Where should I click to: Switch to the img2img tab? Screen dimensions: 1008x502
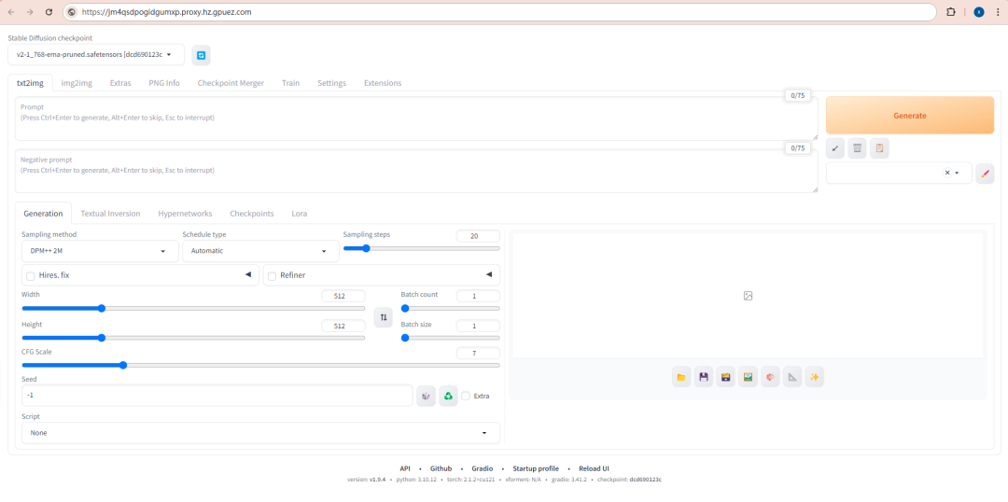(x=77, y=83)
